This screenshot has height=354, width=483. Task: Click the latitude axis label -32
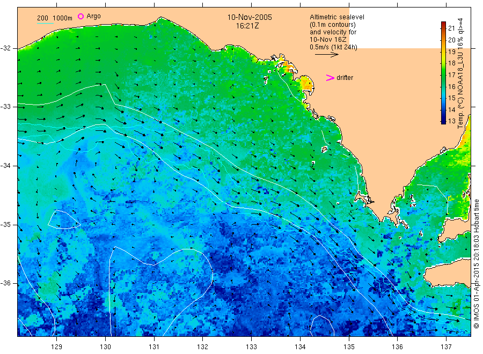[x=6, y=48]
